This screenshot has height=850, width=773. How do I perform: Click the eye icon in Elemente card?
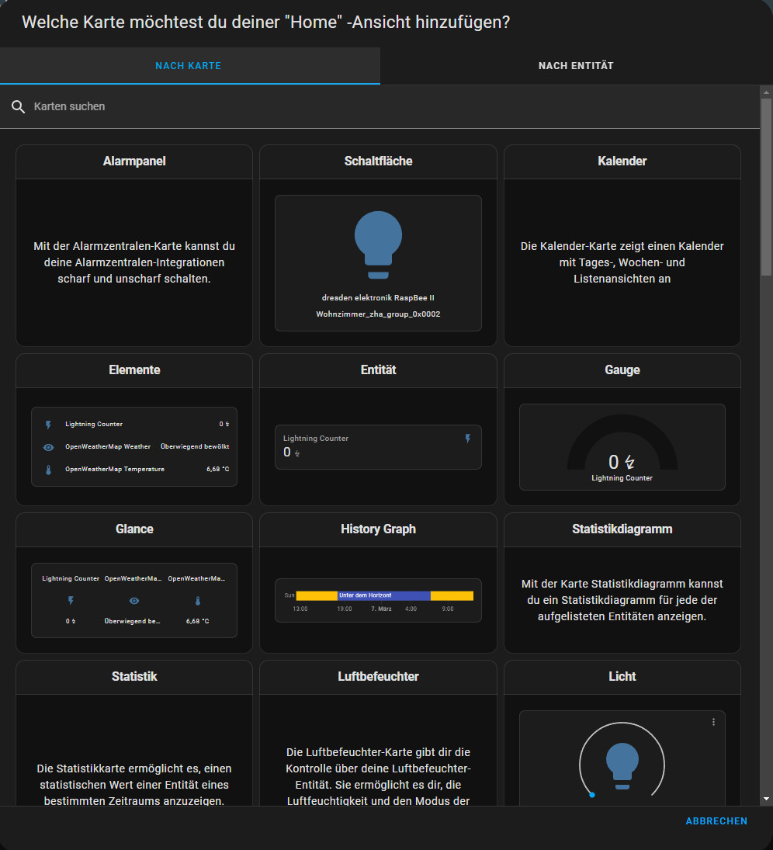48,447
